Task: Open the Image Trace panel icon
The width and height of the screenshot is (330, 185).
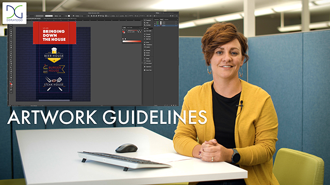Action: point(148,70)
